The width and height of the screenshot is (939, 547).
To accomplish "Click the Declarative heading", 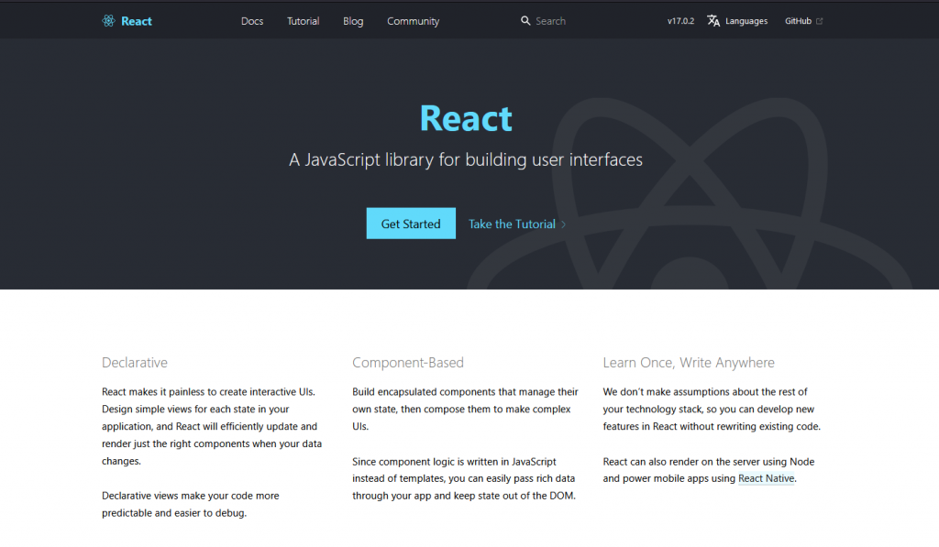I will click(135, 363).
